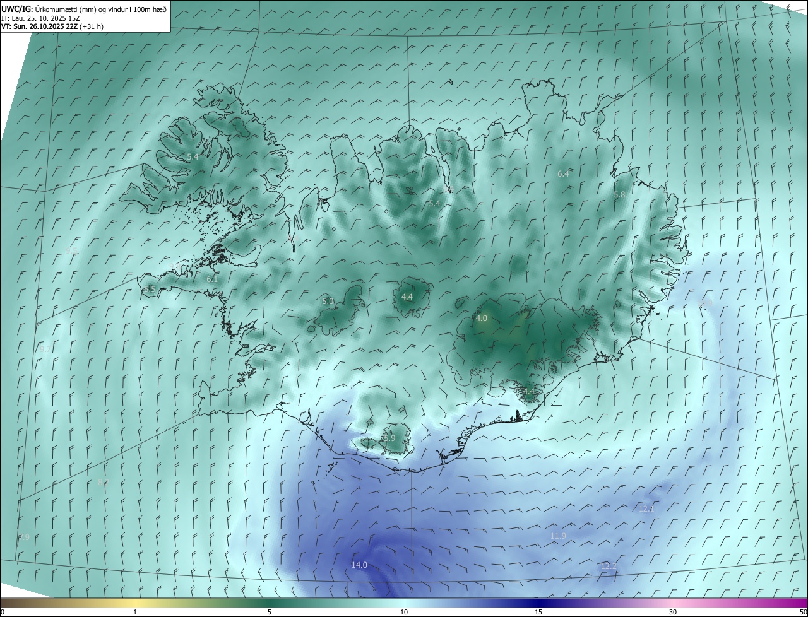Select the 5 tick label on the color scale
Viewport: 808px width, 617px height.
270,612
